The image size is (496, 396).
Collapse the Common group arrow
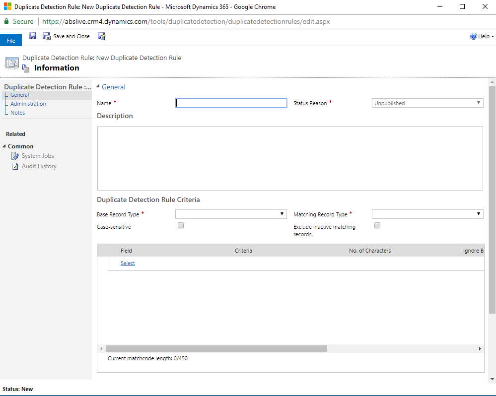pyautogui.click(x=4, y=146)
